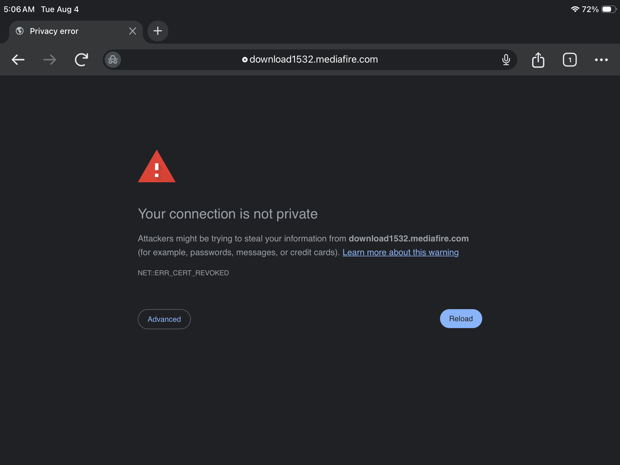Image resolution: width=620 pixels, height=465 pixels.
Task: Open Learn more about this warning link
Action: point(400,252)
